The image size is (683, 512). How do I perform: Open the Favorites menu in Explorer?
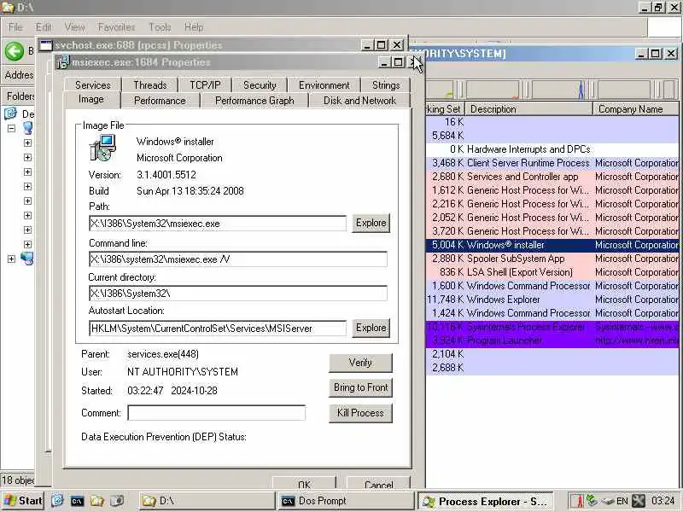tap(116, 27)
